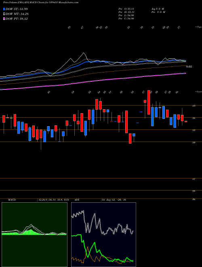Click the 9.05 label beside EMA lines

(189, 67)
